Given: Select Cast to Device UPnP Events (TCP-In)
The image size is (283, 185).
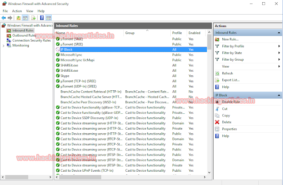Looking at the screenshot, I should pos(131,170).
